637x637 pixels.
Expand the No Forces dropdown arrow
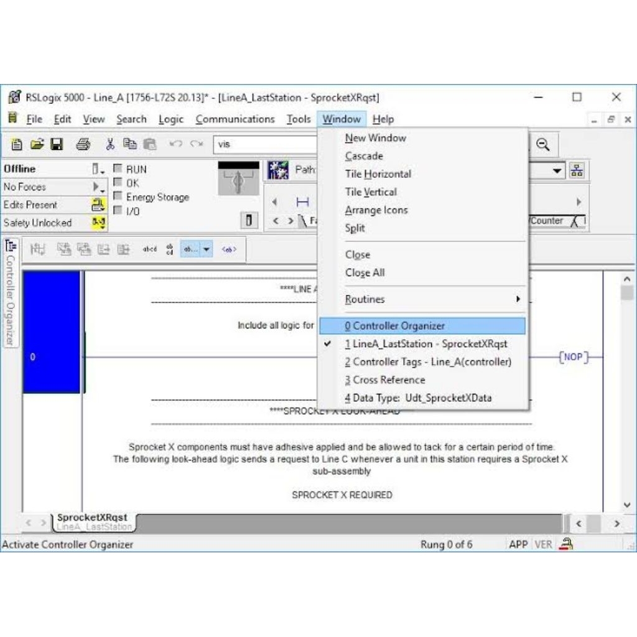[98, 187]
